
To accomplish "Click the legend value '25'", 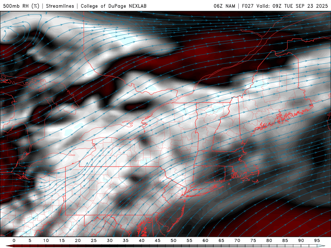I will pos(94,241).
